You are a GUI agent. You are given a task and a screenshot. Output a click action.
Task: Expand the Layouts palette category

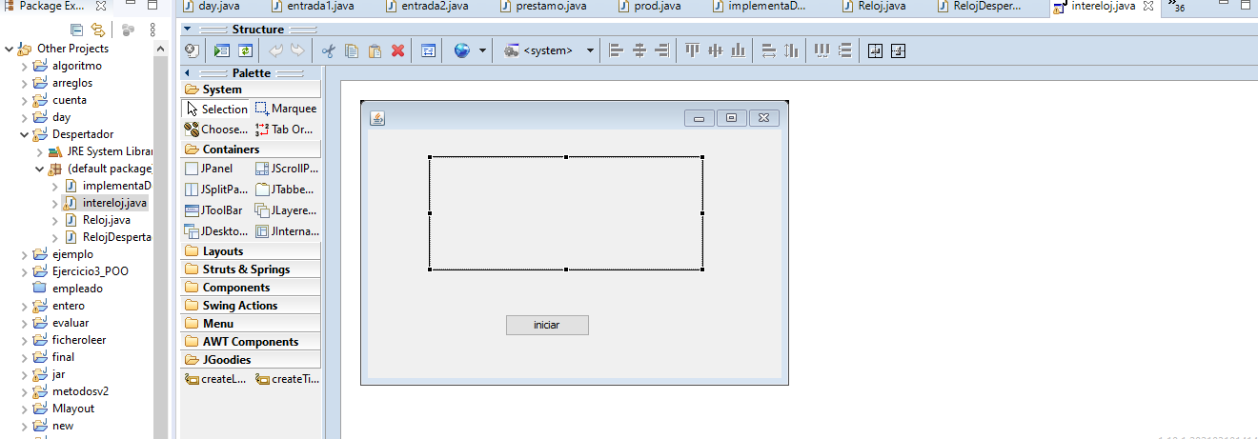(223, 251)
